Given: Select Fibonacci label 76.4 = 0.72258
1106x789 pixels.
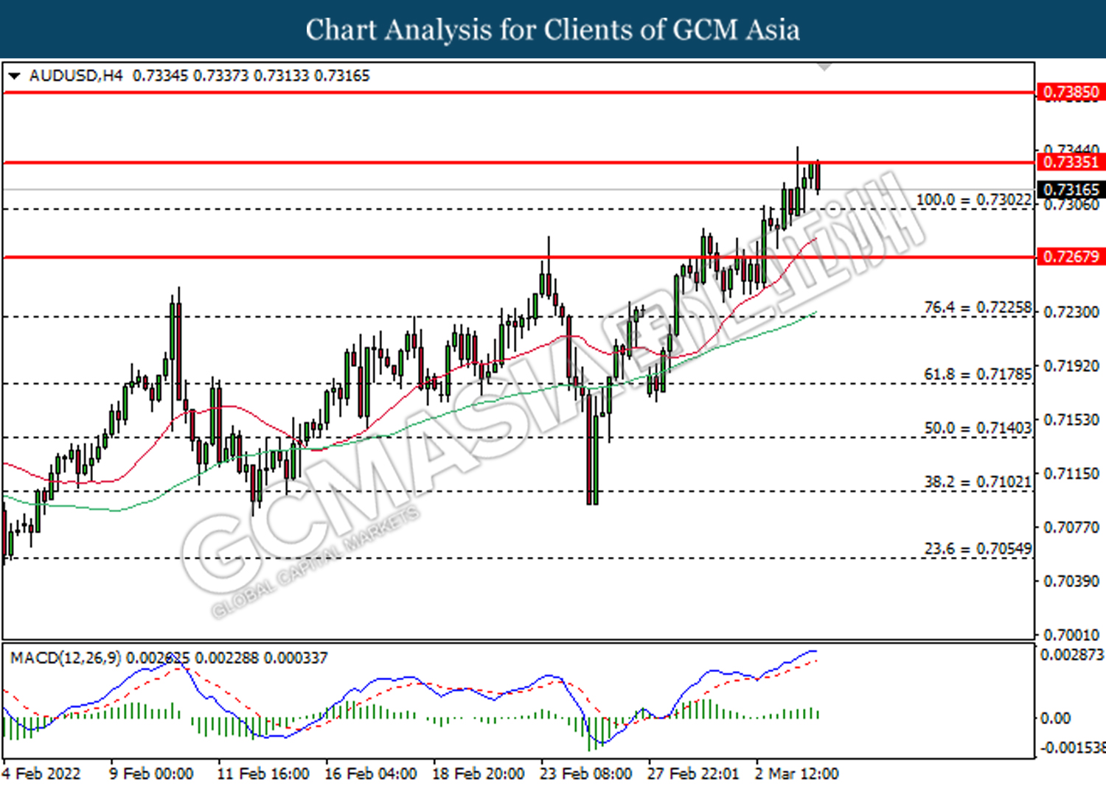Looking at the screenshot, I should pos(978,307).
